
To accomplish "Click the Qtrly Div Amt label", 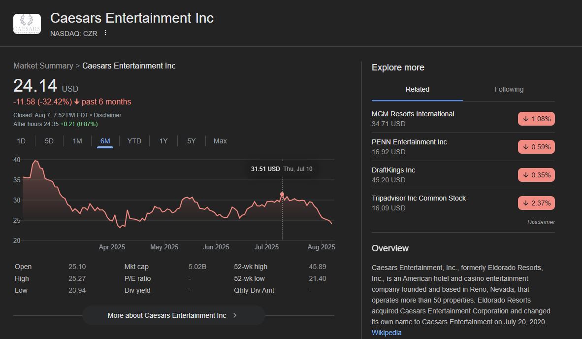I will pos(254,290).
